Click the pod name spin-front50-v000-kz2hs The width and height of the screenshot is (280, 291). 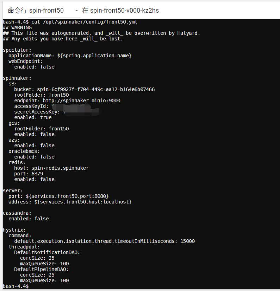point(124,11)
